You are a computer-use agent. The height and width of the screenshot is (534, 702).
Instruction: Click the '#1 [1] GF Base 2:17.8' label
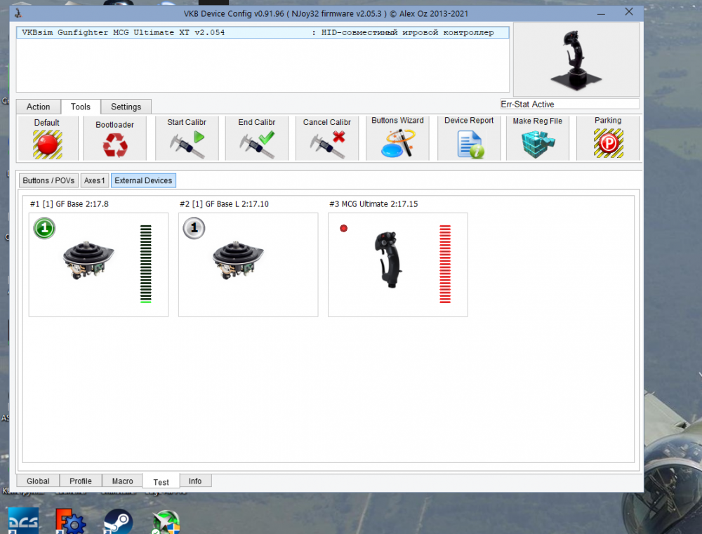[x=69, y=204]
